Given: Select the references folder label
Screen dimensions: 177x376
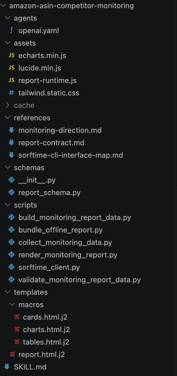Looking at the screenshot, I should coord(32,118).
